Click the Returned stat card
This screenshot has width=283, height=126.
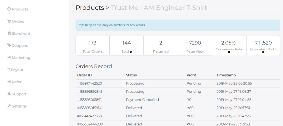point(161,45)
